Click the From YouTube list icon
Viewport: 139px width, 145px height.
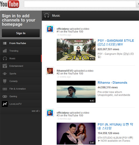(5, 43)
